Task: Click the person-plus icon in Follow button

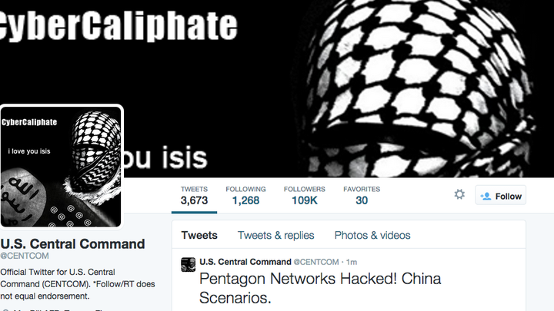Action: coord(486,196)
